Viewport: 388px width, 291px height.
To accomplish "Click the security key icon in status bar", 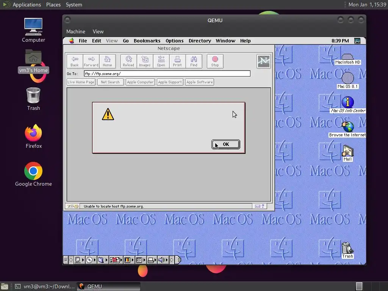I will pos(73,206).
